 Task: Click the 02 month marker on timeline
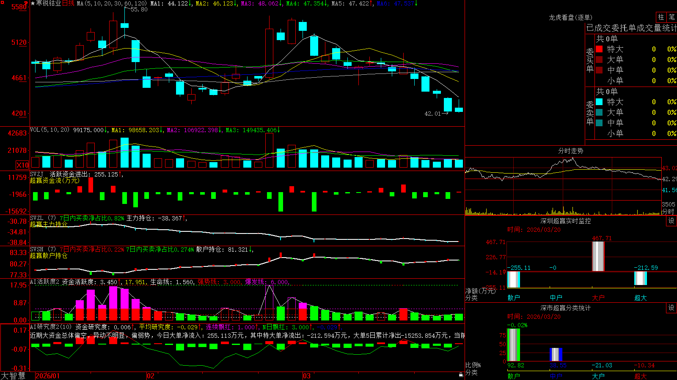click(x=151, y=376)
